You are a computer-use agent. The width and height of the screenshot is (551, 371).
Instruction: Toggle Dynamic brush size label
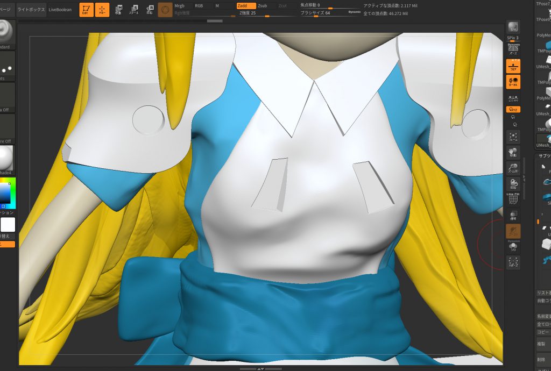click(x=354, y=12)
